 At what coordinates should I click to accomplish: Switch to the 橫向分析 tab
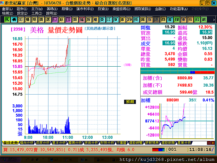pyautogui.click(x=26, y=143)
